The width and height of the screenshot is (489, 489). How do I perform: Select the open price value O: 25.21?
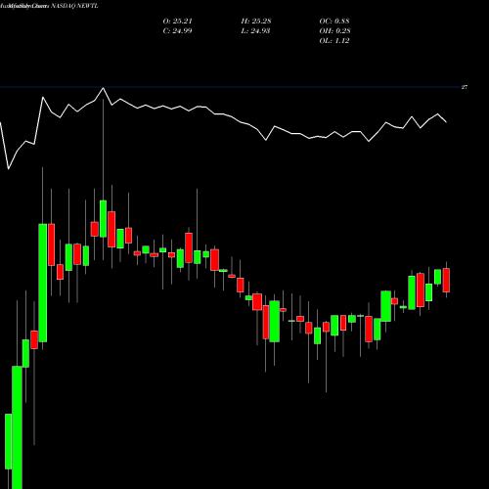point(178,22)
